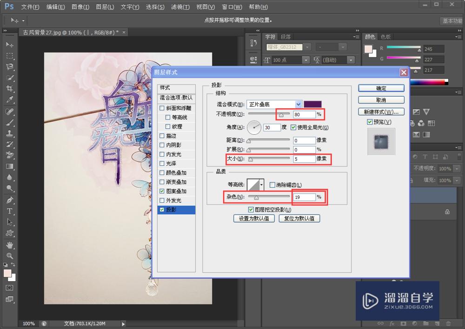Click 取消 button in 图层样式 dialog
This screenshot has width=465, height=329.
[x=381, y=100]
